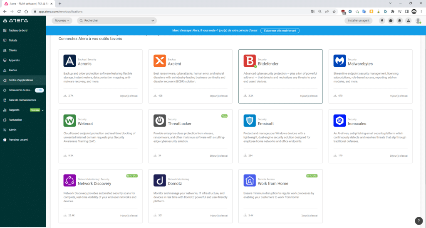Open the Acronis app icon
Image resolution: width=426 pixels, height=228 pixels.
coord(69,61)
